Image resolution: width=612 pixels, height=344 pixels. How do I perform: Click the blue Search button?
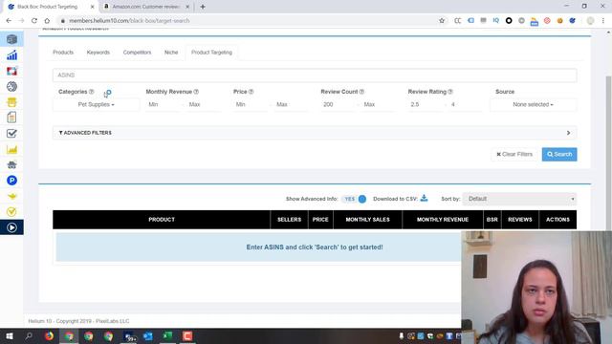click(559, 154)
